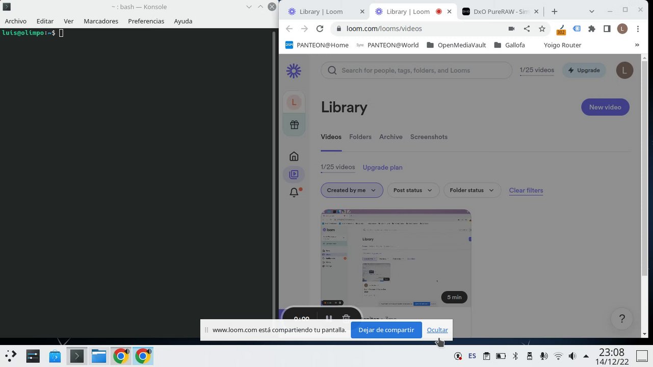
Task: Open Ayuda menu in Konsole
Action: point(183,21)
